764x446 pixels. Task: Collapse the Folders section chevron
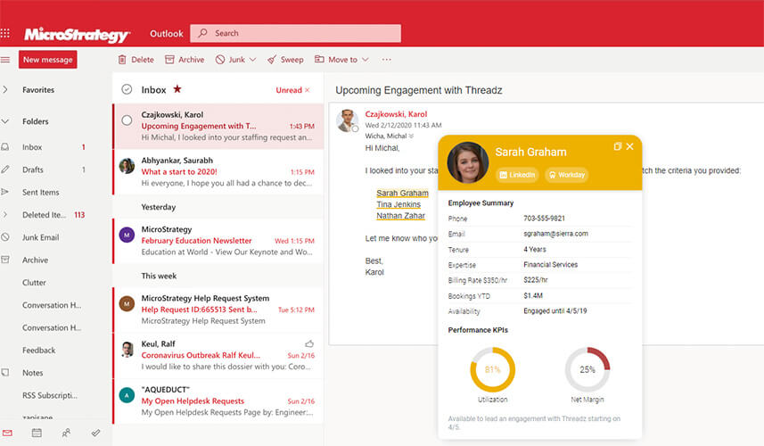click(5, 121)
